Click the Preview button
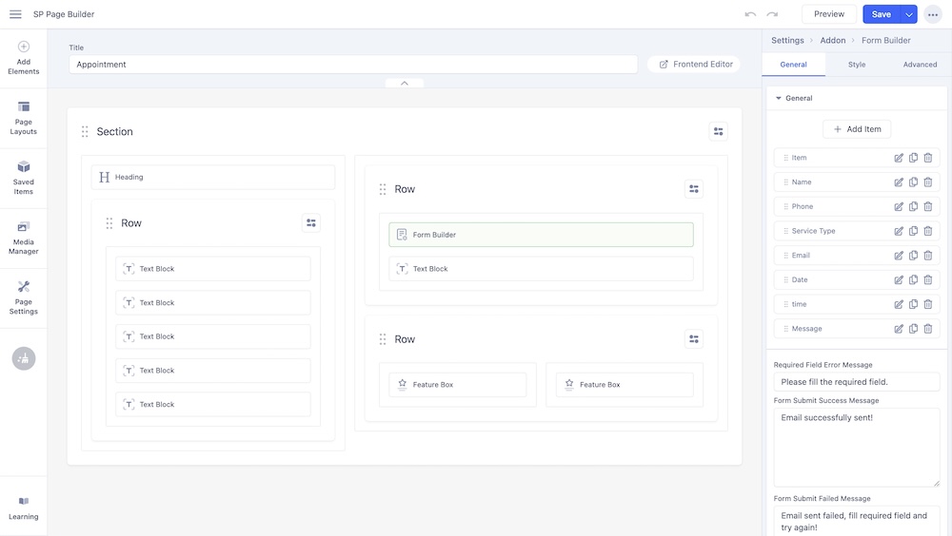The height and width of the screenshot is (536, 952). (x=828, y=14)
